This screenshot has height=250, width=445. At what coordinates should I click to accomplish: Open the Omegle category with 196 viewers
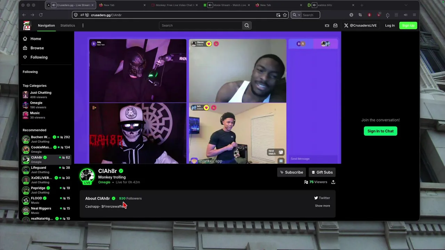[x=46, y=105]
